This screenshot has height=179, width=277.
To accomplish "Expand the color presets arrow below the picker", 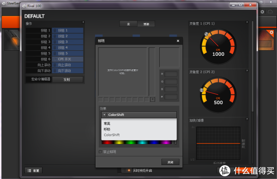I will [x=153, y=99].
